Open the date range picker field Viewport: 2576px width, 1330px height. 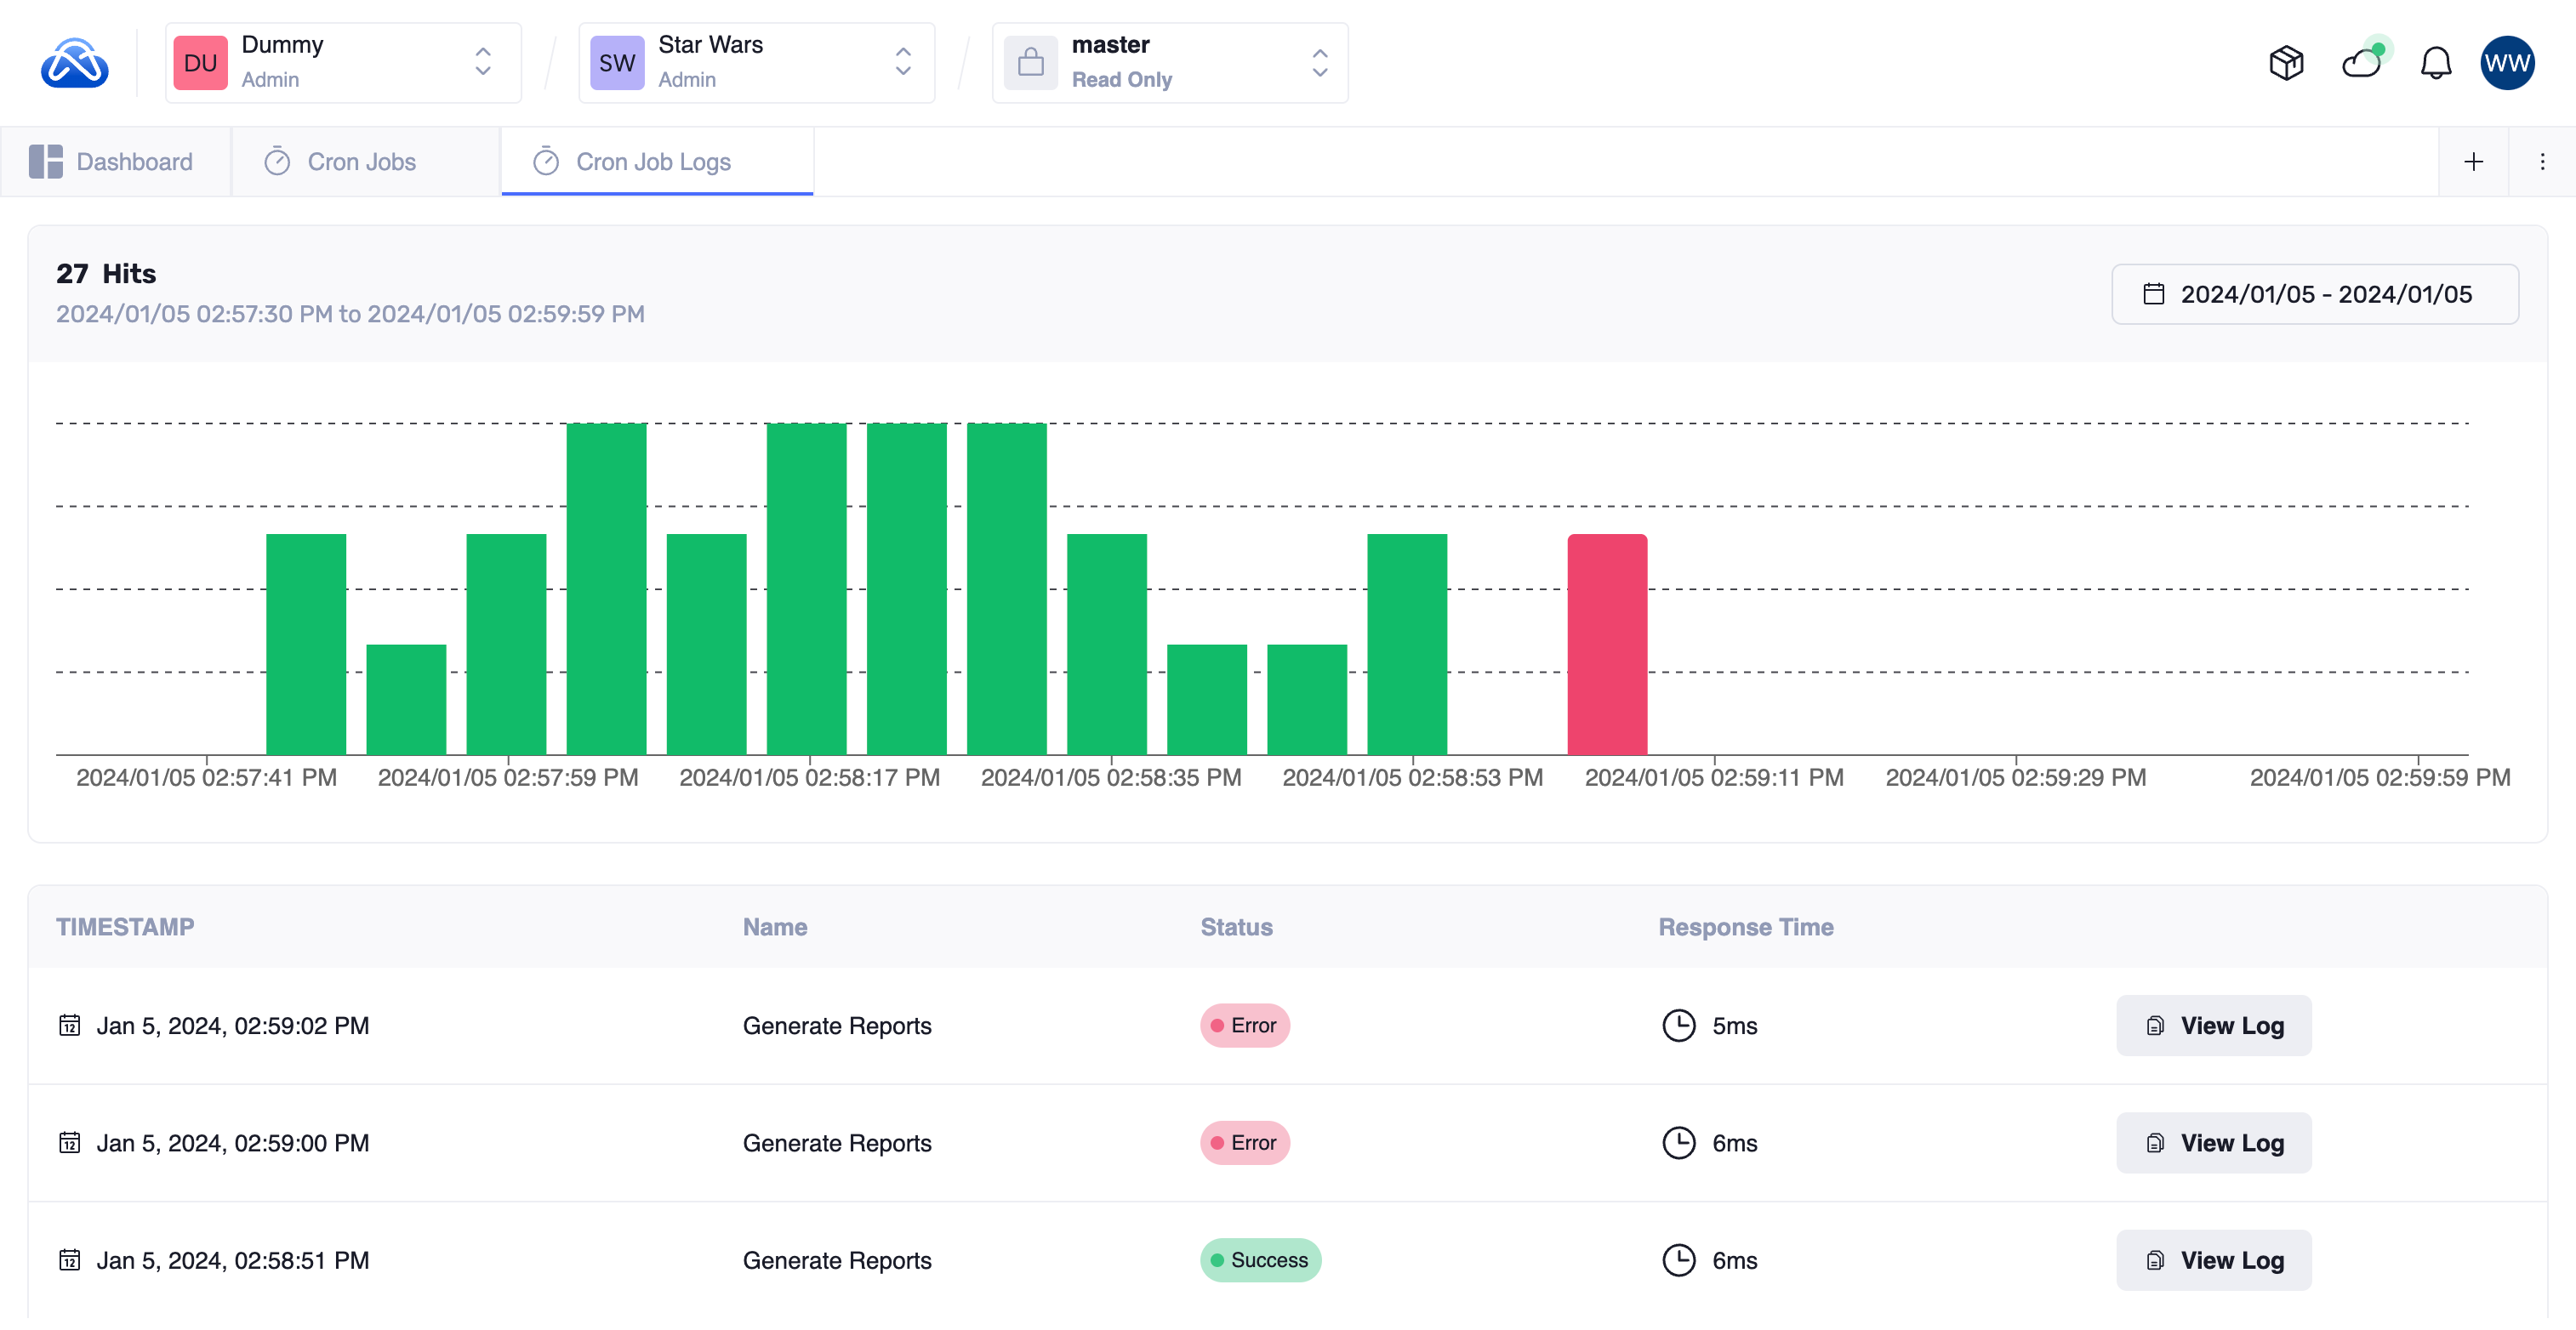[x=2314, y=293]
